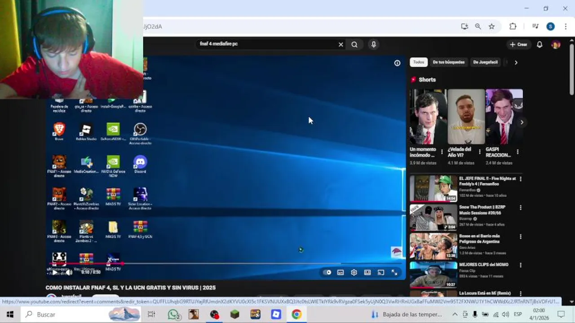The width and height of the screenshot is (575, 323).
Task: Play the video
Action: [x=55, y=272]
